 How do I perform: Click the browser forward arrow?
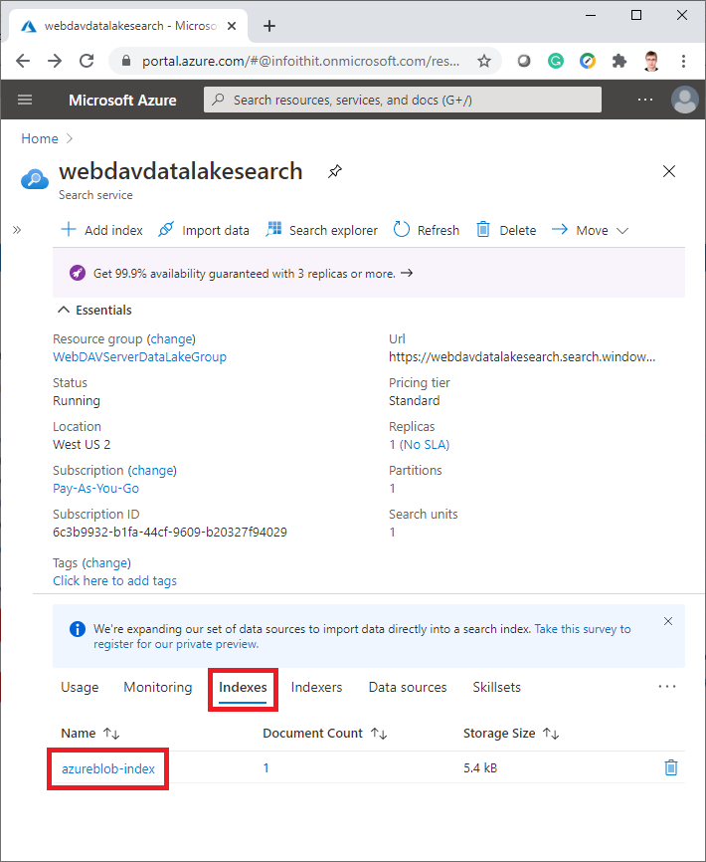[55, 61]
